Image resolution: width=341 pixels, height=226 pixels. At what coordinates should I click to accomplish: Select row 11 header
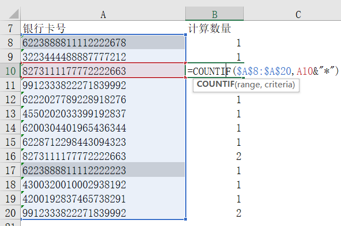tap(10, 85)
